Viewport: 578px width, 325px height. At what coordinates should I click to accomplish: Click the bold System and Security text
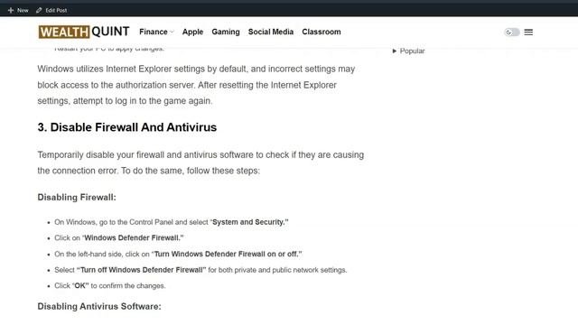(250, 222)
